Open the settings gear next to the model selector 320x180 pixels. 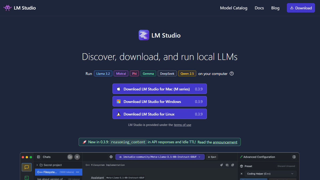(111, 157)
